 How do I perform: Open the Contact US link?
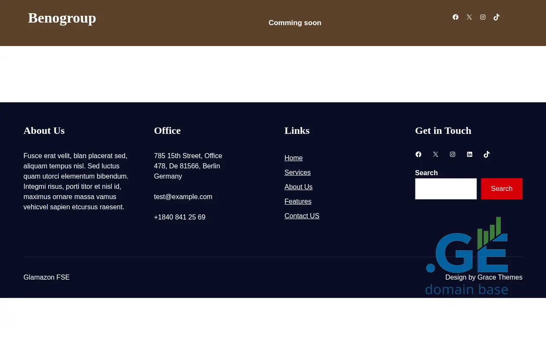pyautogui.click(x=302, y=216)
